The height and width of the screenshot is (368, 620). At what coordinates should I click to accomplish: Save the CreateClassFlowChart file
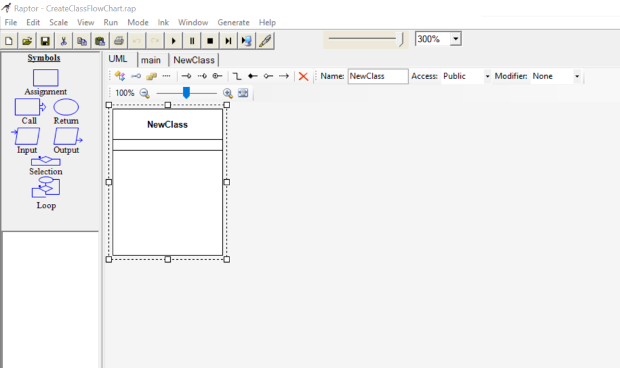(45, 40)
